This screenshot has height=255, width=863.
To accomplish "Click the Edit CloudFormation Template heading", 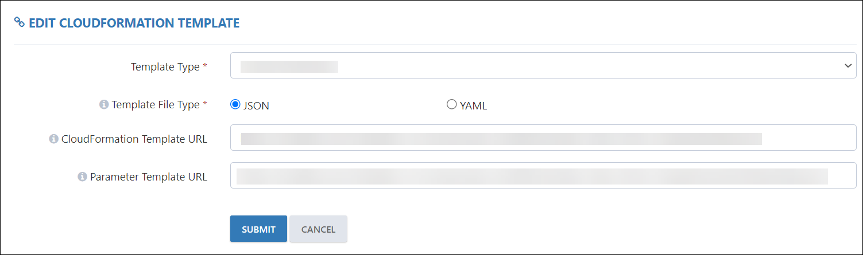I will click(x=134, y=23).
